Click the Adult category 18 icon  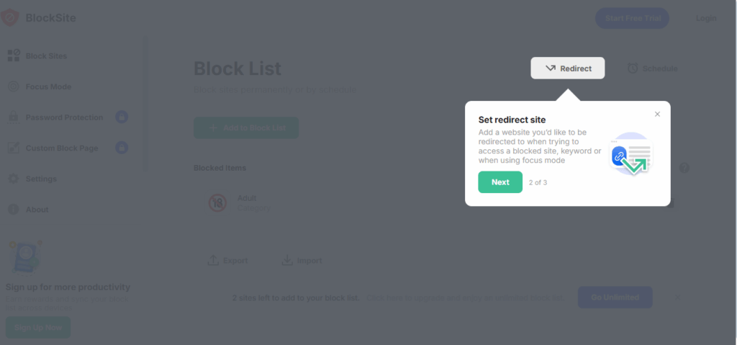point(218,203)
